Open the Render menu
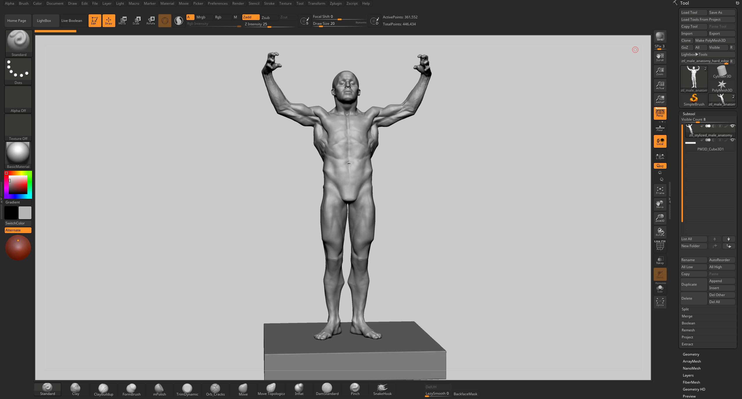The height and width of the screenshot is (399, 742). (x=238, y=3)
